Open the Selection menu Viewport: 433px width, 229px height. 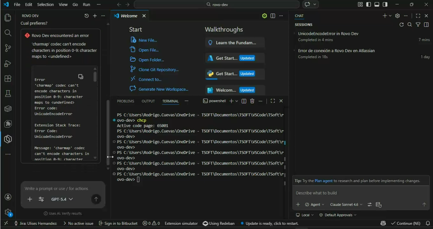(45, 4)
